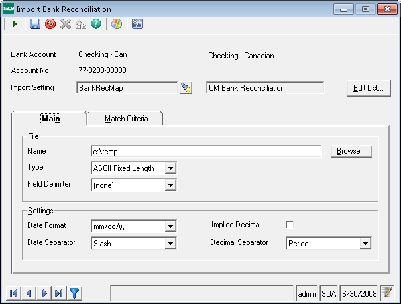Viewport: 401px width, 304px height.
Task: Toggle the Implied Decimal checkbox
Action: [x=290, y=225]
